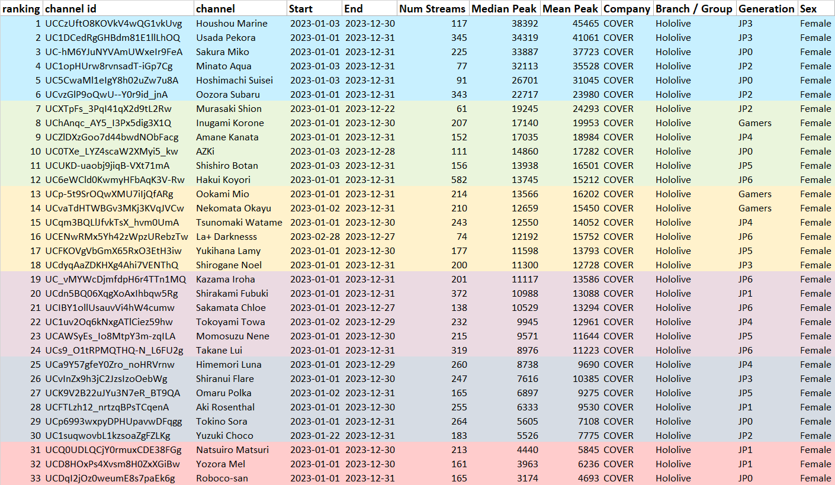Click the 'Aki Rosenthal' cell
The width and height of the screenshot is (835, 485).
pyautogui.click(x=240, y=407)
